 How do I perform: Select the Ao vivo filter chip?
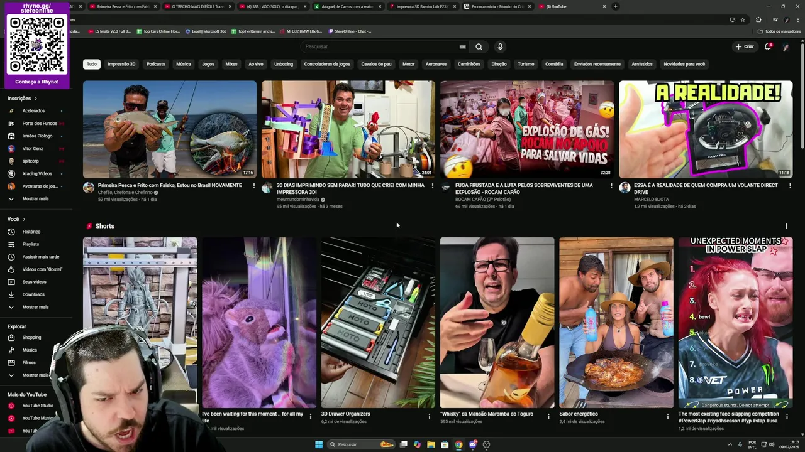coord(255,64)
